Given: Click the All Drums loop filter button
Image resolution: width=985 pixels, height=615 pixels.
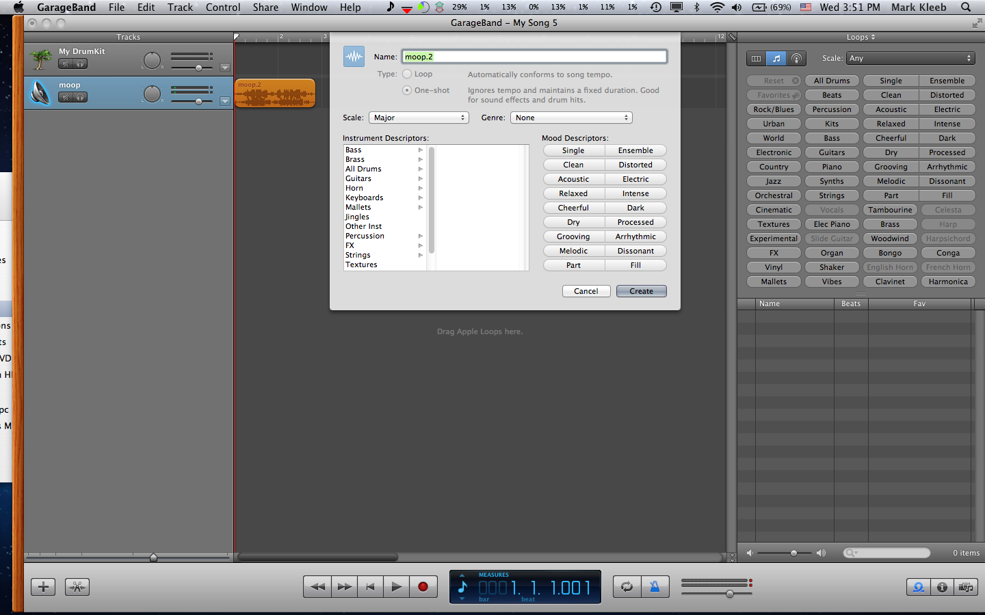Looking at the screenshot, I should tap(832, 81).
